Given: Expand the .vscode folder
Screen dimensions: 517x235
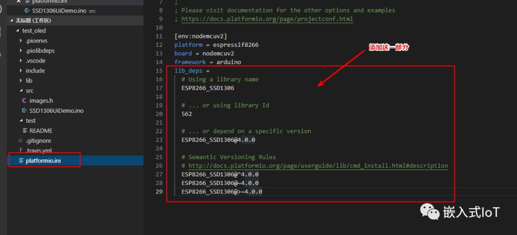Looking at the screenshot, I should [21, 61].
